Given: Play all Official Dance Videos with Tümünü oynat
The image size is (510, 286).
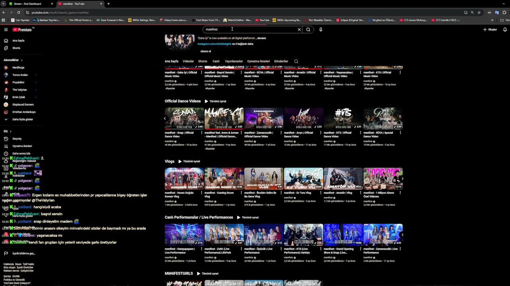Looking at the screenshot, I should (x=216, y=101).
